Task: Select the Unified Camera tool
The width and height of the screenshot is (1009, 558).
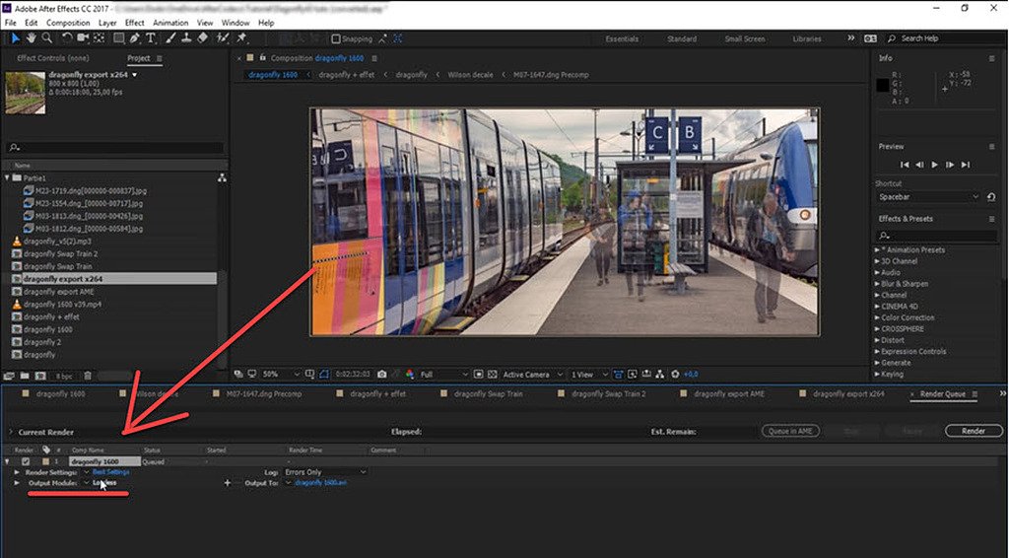Action: click(x=83, y=38)
